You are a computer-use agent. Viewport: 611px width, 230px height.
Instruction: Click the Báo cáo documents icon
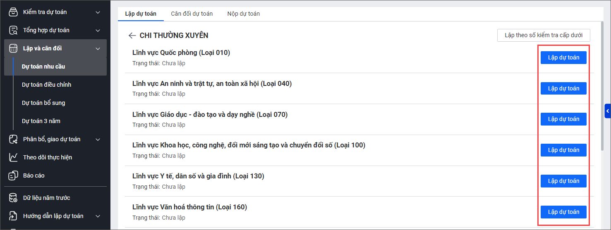point(13,175)
